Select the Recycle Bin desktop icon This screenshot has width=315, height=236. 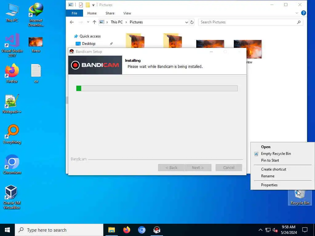[300, 198]
